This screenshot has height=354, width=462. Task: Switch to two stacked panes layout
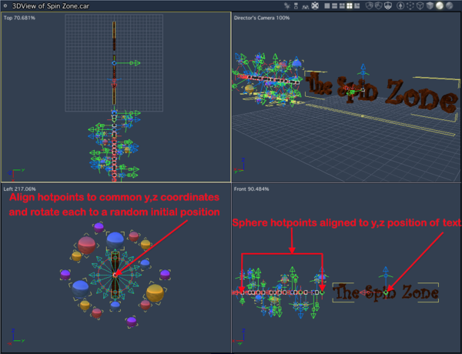pos(334,6)
